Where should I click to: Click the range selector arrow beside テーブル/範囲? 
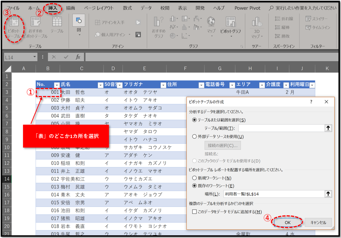coord(328,128)
